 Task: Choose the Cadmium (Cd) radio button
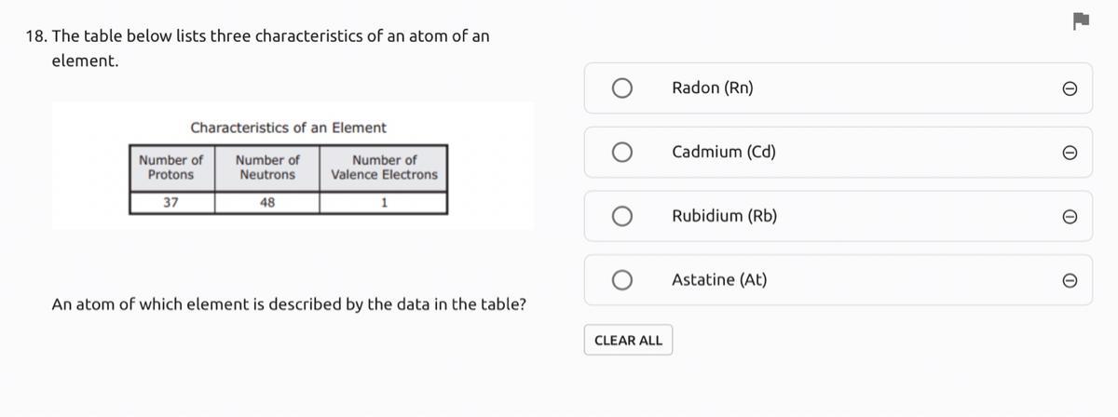[x=622, y=153]
